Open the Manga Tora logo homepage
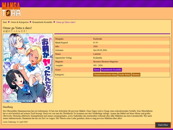This screenshot has width=173, height=130. pyautogui.click(x=11, y=9)
